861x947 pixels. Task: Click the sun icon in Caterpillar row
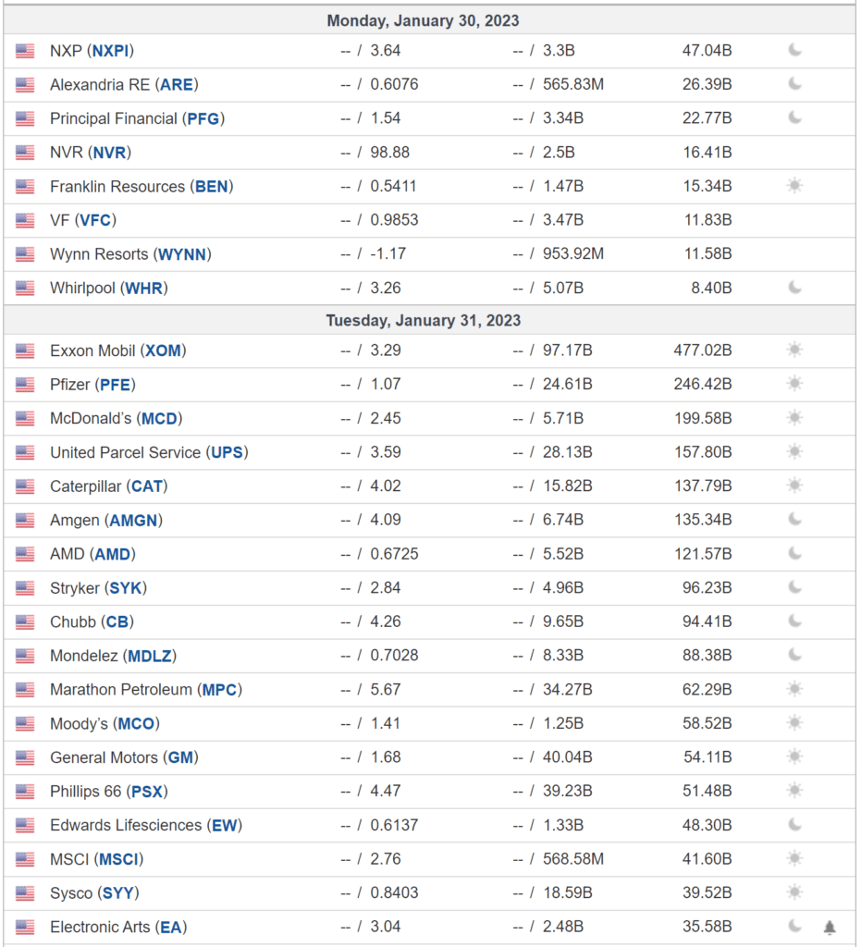pyautogui.click(x=795, y=485)
